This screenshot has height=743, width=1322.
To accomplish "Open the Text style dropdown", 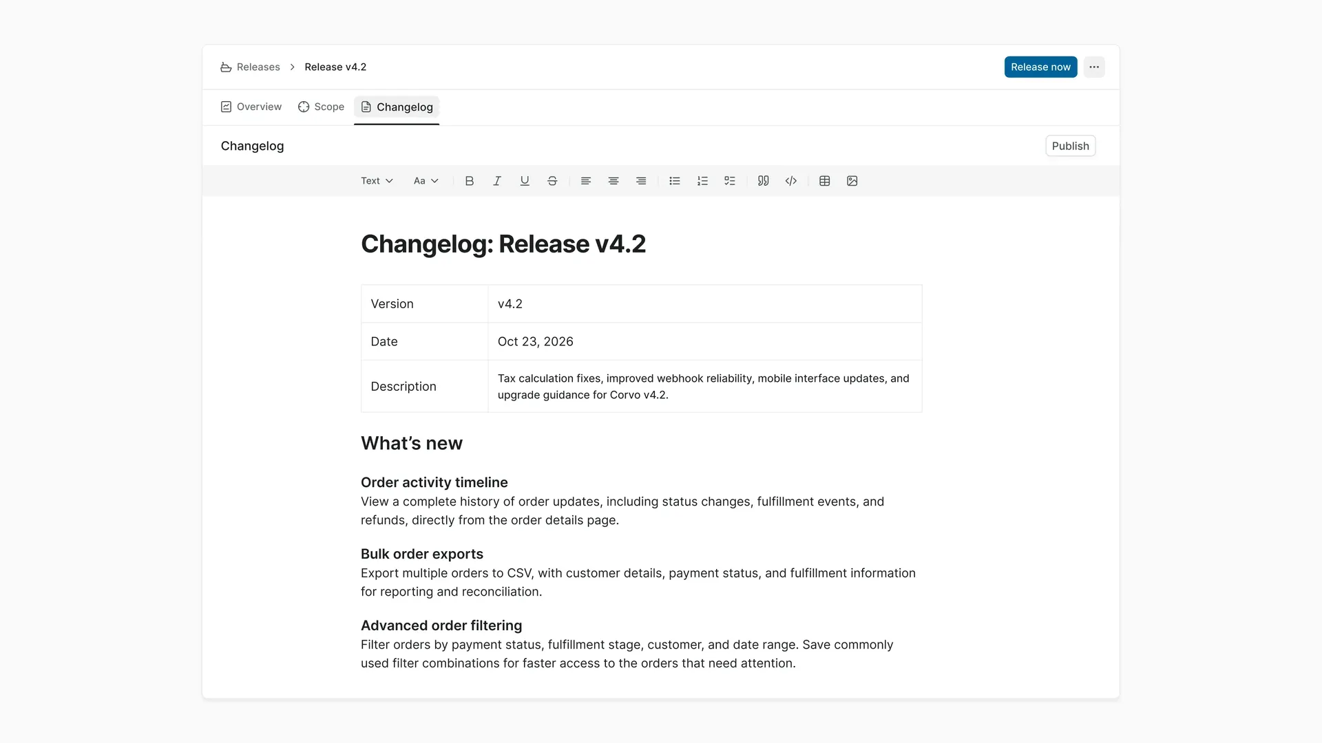I will [x=377, y=181].
